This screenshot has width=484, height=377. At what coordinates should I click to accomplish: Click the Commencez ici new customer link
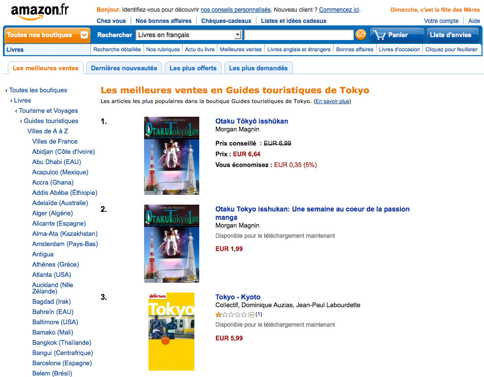click(x=339, y=10)
